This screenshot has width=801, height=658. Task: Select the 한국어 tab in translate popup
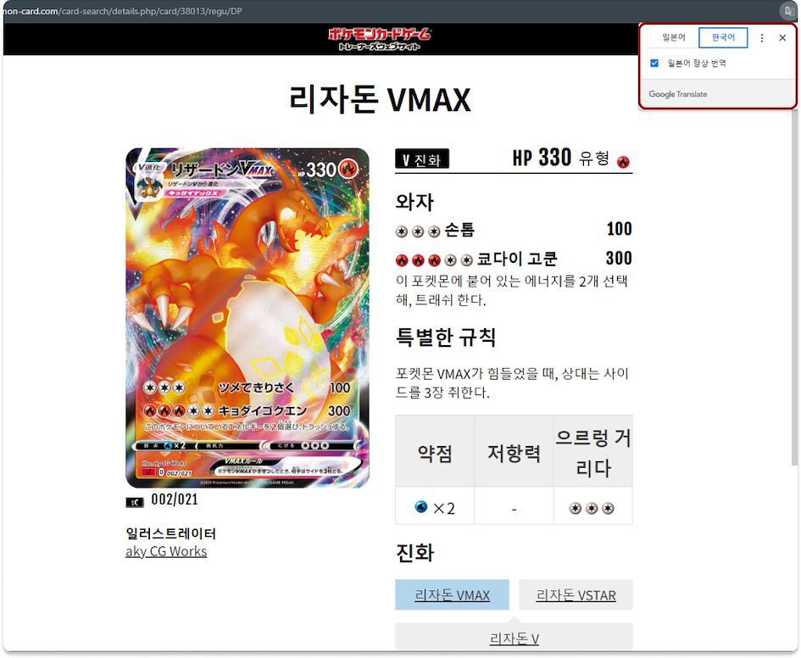click(x=723, y=37)
